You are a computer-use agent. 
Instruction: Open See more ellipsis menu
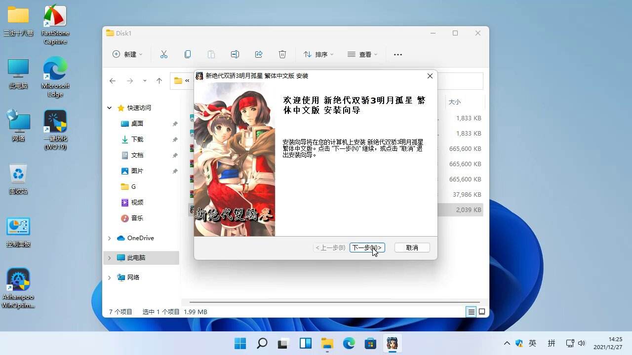click(x=398, y=54)
